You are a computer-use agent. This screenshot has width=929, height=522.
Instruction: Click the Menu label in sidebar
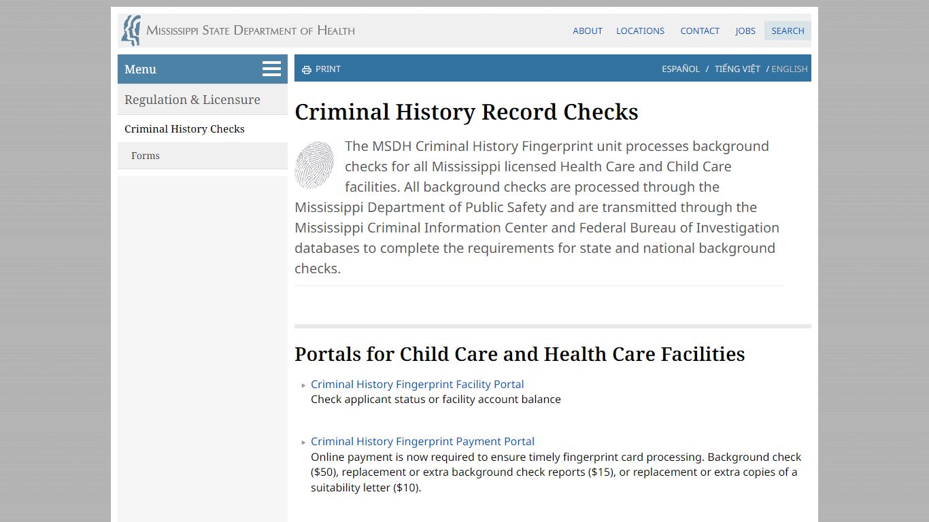(x=141, y=69)
